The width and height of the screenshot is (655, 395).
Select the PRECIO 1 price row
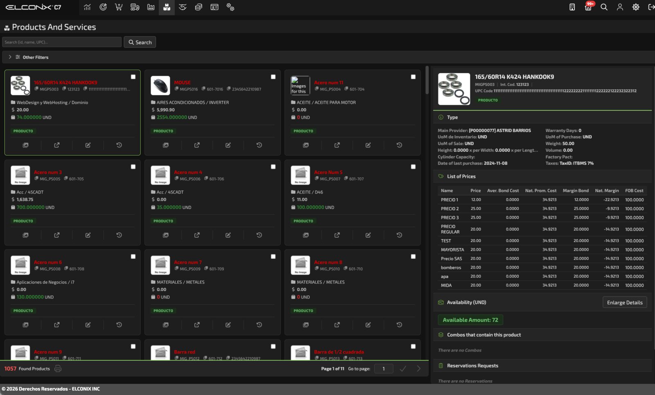tap(542, 200)
